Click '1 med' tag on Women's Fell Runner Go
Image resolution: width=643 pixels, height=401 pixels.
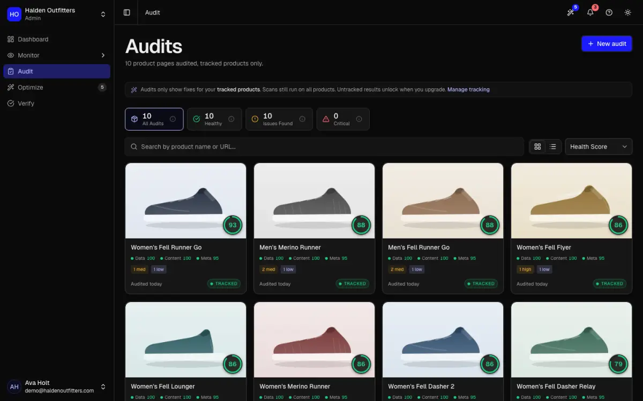(140, 269)
